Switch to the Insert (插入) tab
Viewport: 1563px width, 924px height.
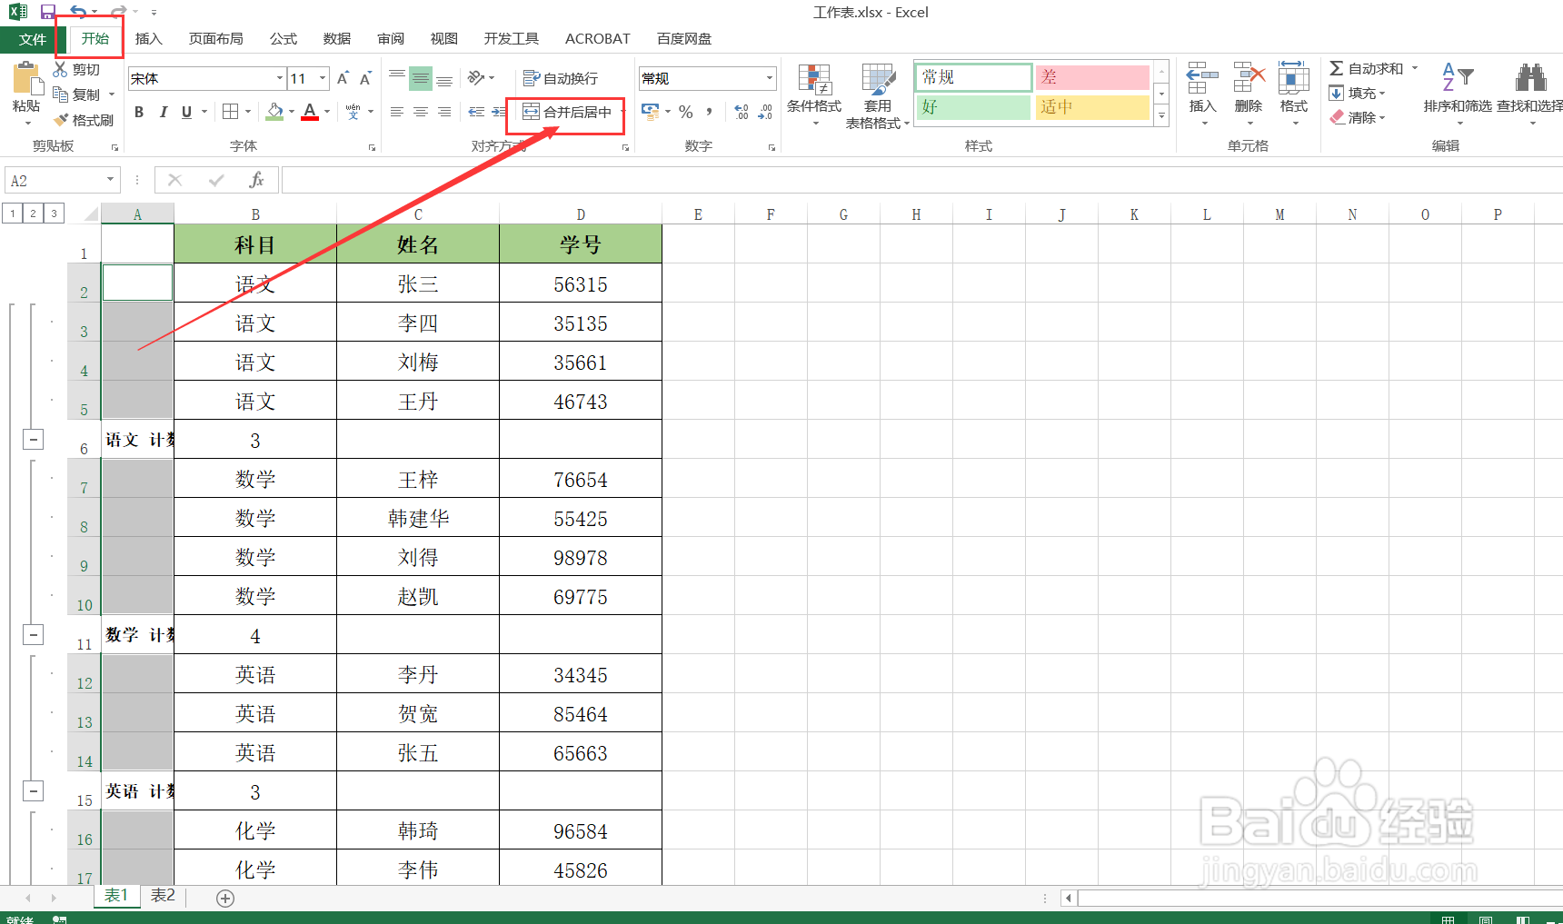[148, 38]
